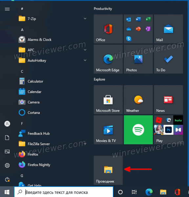Open the News tile
The height and width of the screenshot is (197, 189).
coord(168,99)
